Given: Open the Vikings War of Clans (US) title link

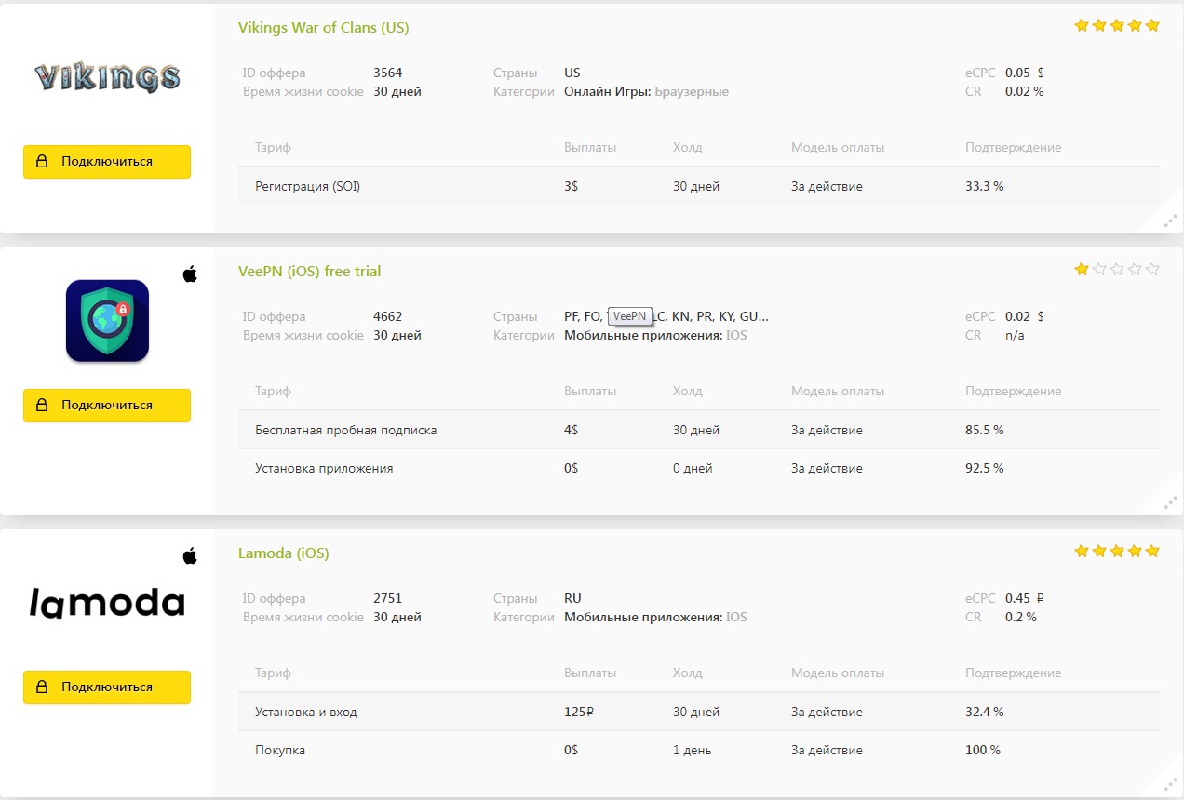Looking at the screenshot, I should 323,28.
